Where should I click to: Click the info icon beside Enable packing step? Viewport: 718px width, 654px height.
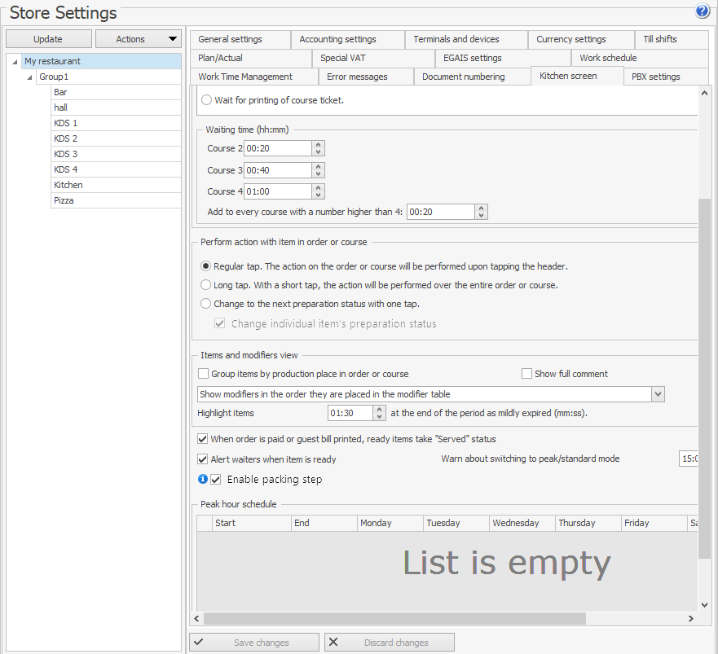[203, 479]
